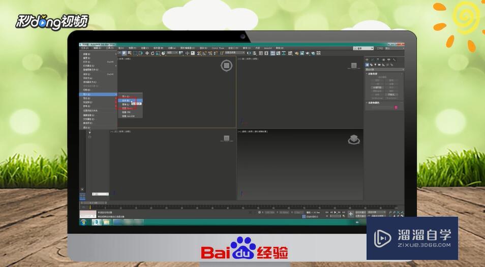Switch to Utilities tab in command panel
The image size is (485, 267).
coord(395,59)
